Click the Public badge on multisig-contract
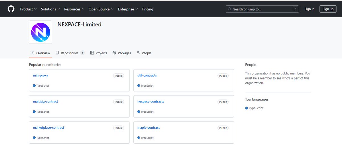The height and width of the screenshot is (153, 342). coord(119,102)
